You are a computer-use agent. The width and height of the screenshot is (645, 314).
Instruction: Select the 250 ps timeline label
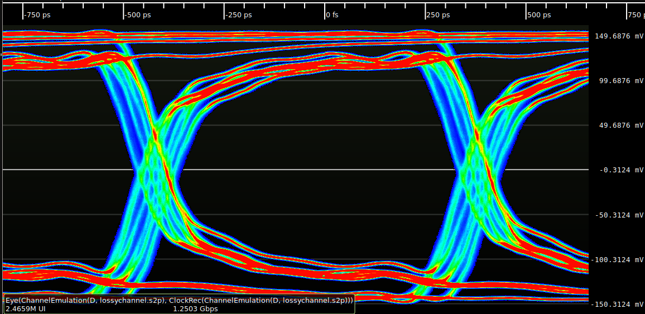439,15
